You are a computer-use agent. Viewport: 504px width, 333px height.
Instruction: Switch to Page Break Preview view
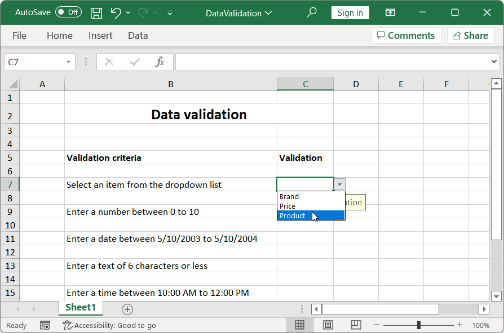pos(356,325)
